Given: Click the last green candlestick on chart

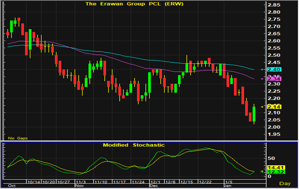Looking at the screenshot, I should [254, 114].
